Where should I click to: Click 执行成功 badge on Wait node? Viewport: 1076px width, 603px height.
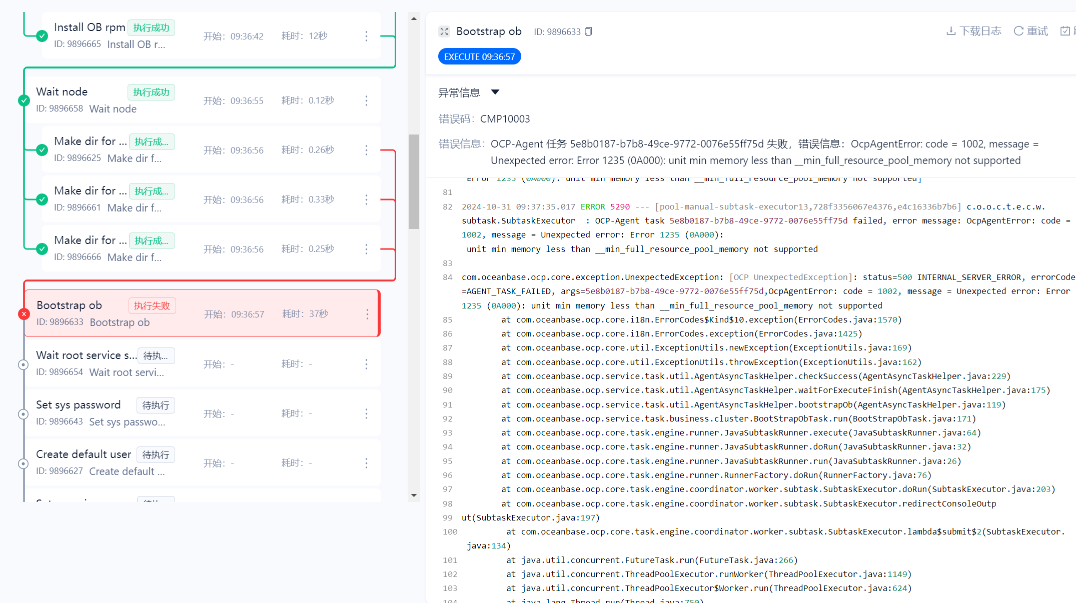151,92
